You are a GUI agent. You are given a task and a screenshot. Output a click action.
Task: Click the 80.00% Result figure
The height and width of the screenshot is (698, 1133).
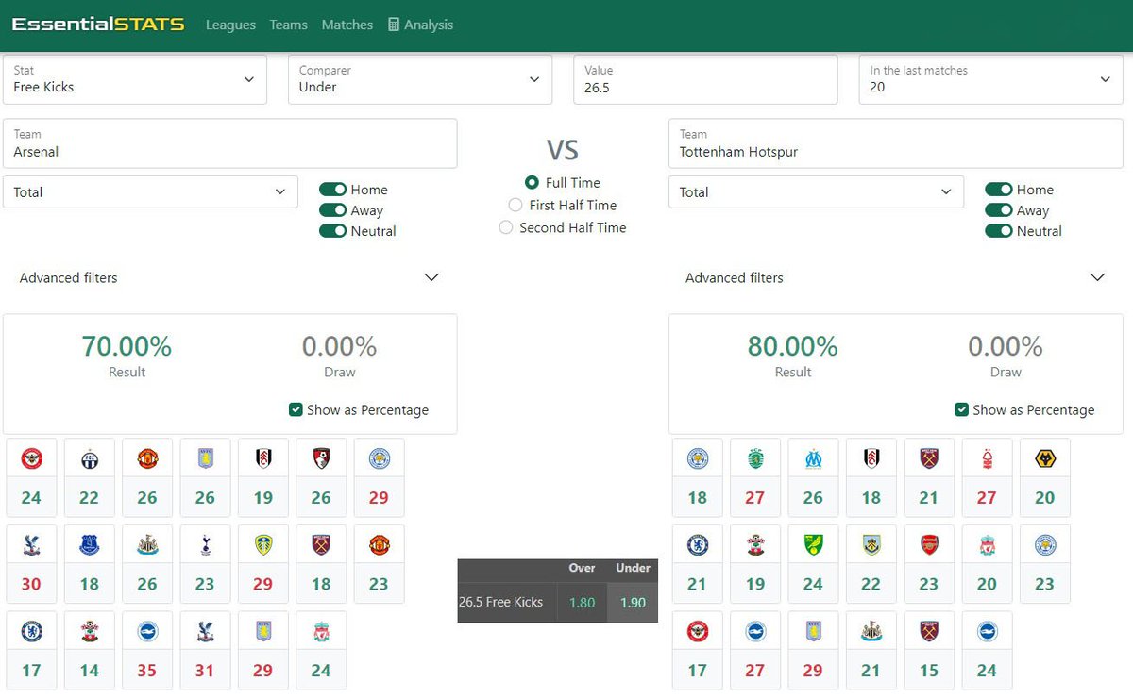point(793,346)
